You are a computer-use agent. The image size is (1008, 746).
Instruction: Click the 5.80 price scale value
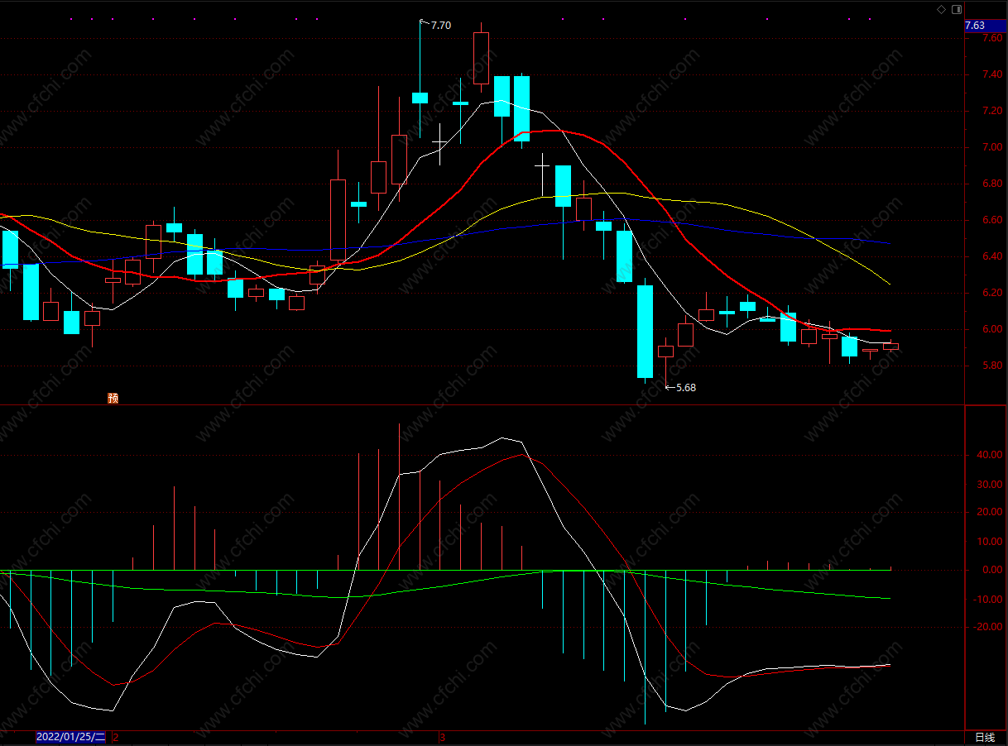pyautogui.click(x=992, y=366)
